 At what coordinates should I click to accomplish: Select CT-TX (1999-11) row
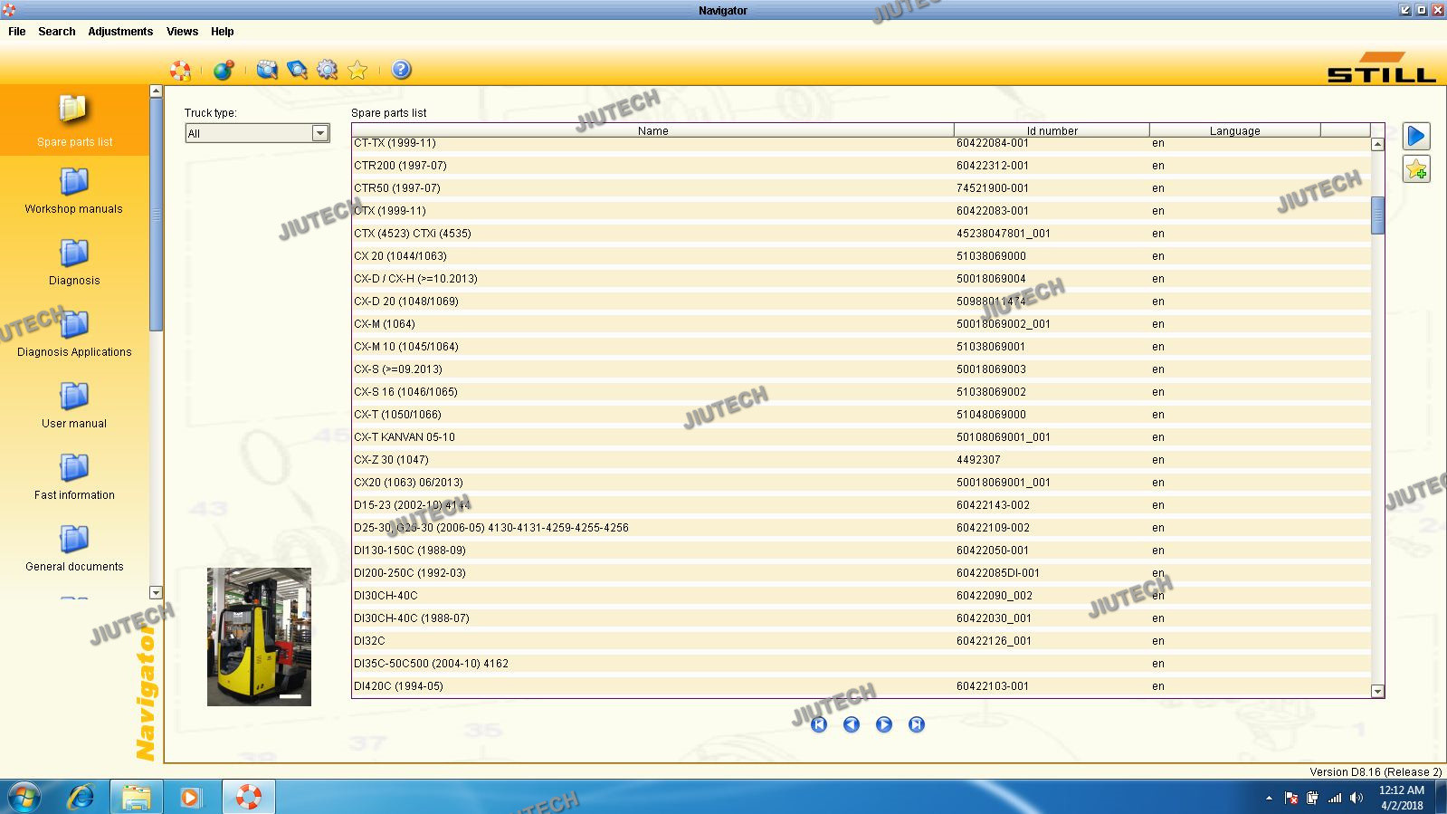coord(862,143)
